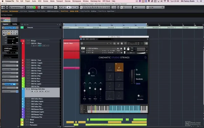Click the Close mic fader handle
The height and width of the screenshot is (128, 204).
[85, 90]
